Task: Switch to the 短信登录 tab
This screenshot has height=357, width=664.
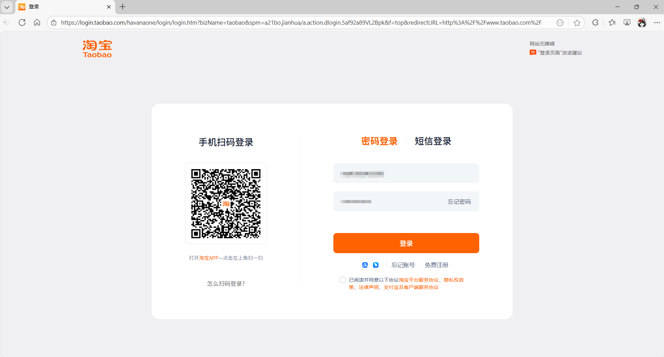Action: coord(432,141)
